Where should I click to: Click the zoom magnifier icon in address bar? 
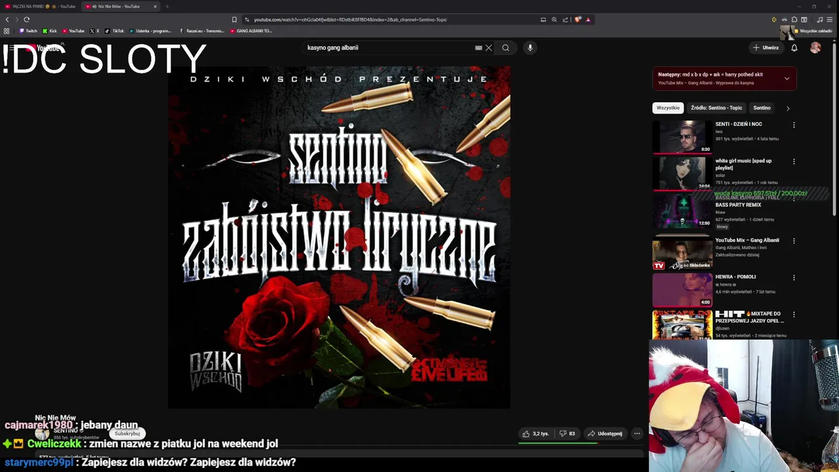point(554,20)
